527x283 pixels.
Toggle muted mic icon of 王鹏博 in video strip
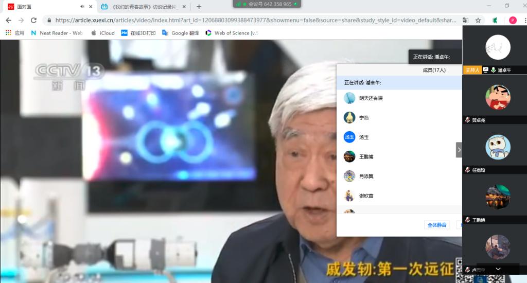[467, 220]
